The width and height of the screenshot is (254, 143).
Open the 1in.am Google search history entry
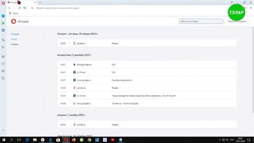(x=147, y=103)
